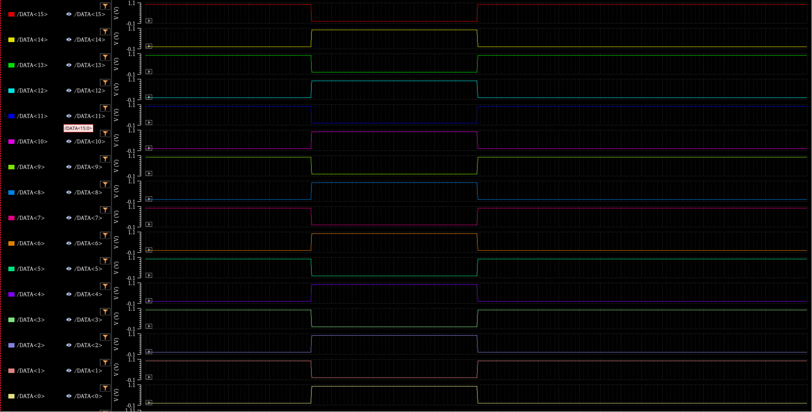Click the funnel icon in the DATA<12> strip
Viewport: 812px width, 412px height.
[105, 83]
